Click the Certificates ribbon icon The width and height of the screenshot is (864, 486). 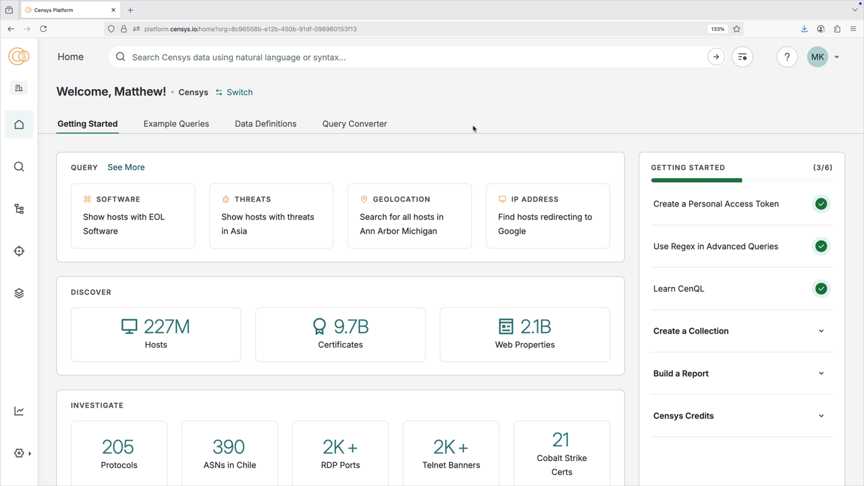point(319,327)
